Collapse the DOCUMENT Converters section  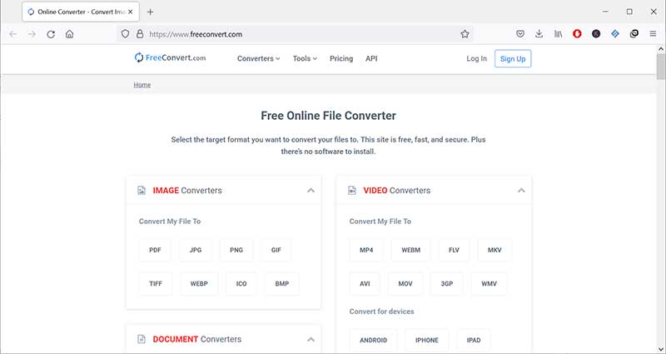311,339
